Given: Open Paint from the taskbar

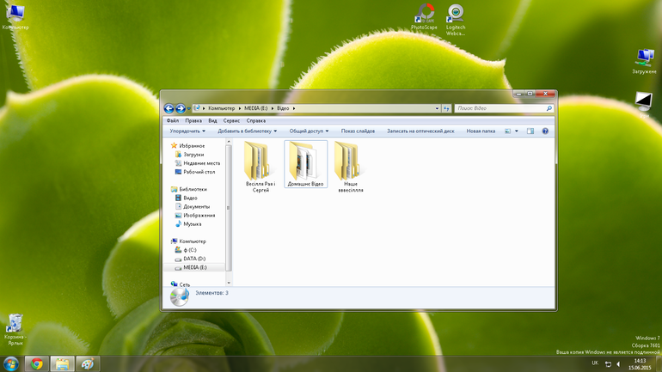Looking at the screenshot, I should click(x=88, y=363).
